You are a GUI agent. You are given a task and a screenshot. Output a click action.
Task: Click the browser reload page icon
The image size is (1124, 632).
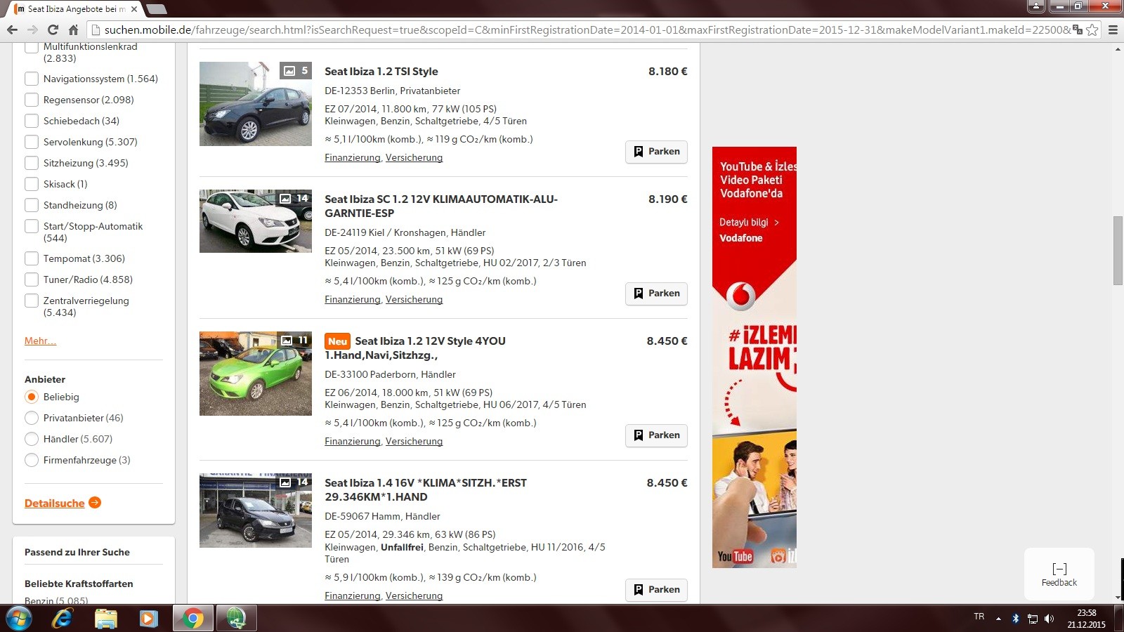[x=53, y=29]
